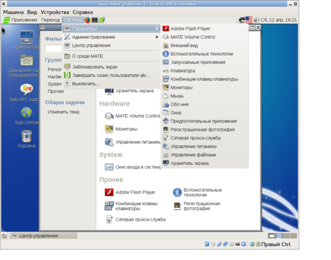Choose Управление питанием in submenu

pyautogui.click(x=205, y=147)
